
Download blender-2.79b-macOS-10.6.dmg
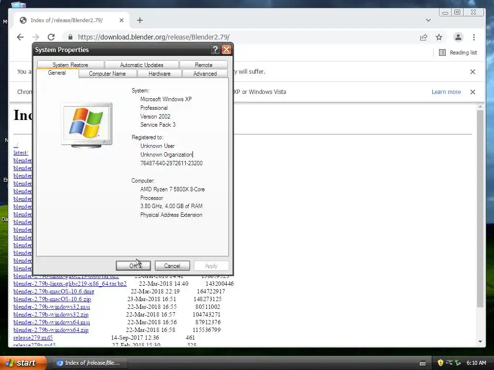click(x=54, y=291)
